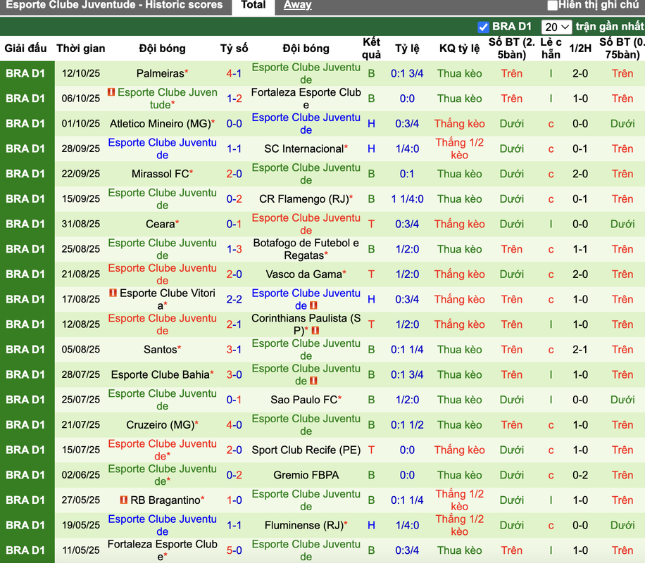
Task: Click red card icon before Esporte Clube Vitoria
Action: [113, 293]
